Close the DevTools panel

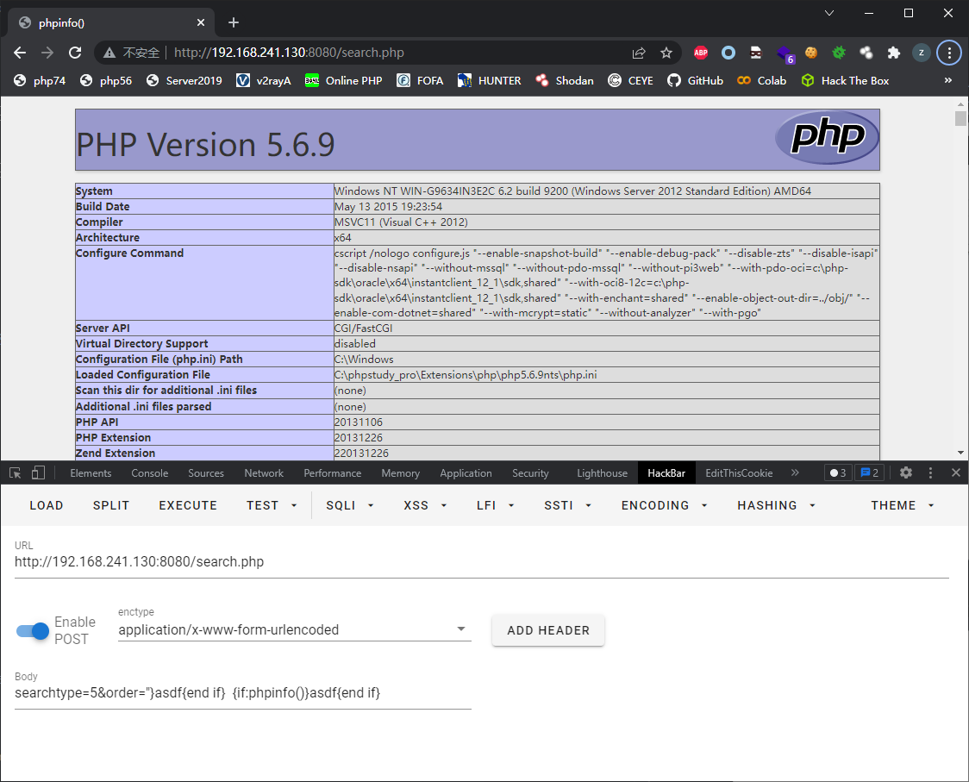(956, 473)
